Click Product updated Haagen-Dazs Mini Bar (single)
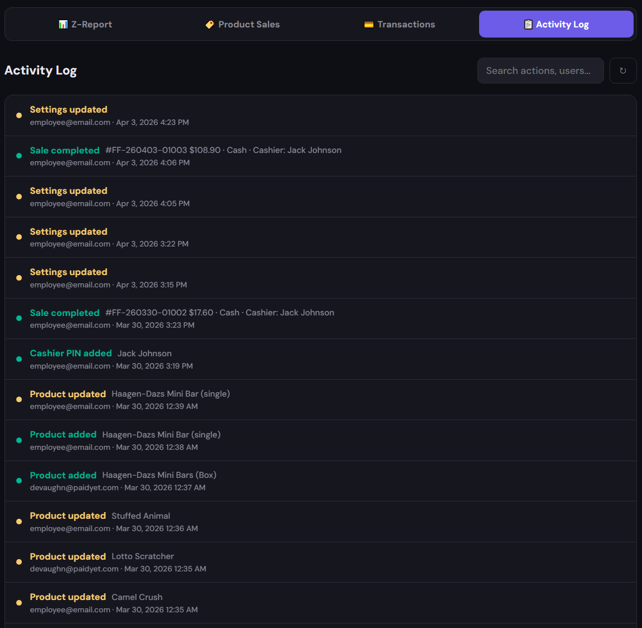The image size is (642, 628). 321,399
